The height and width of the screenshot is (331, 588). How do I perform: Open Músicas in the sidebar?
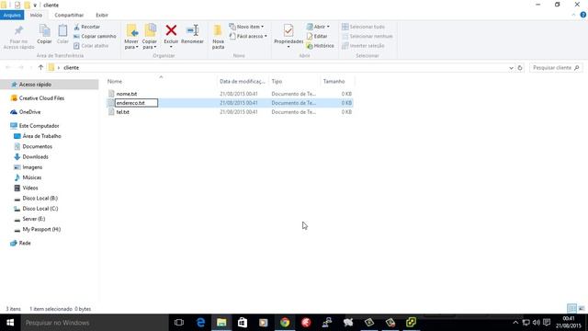(32, 177)
